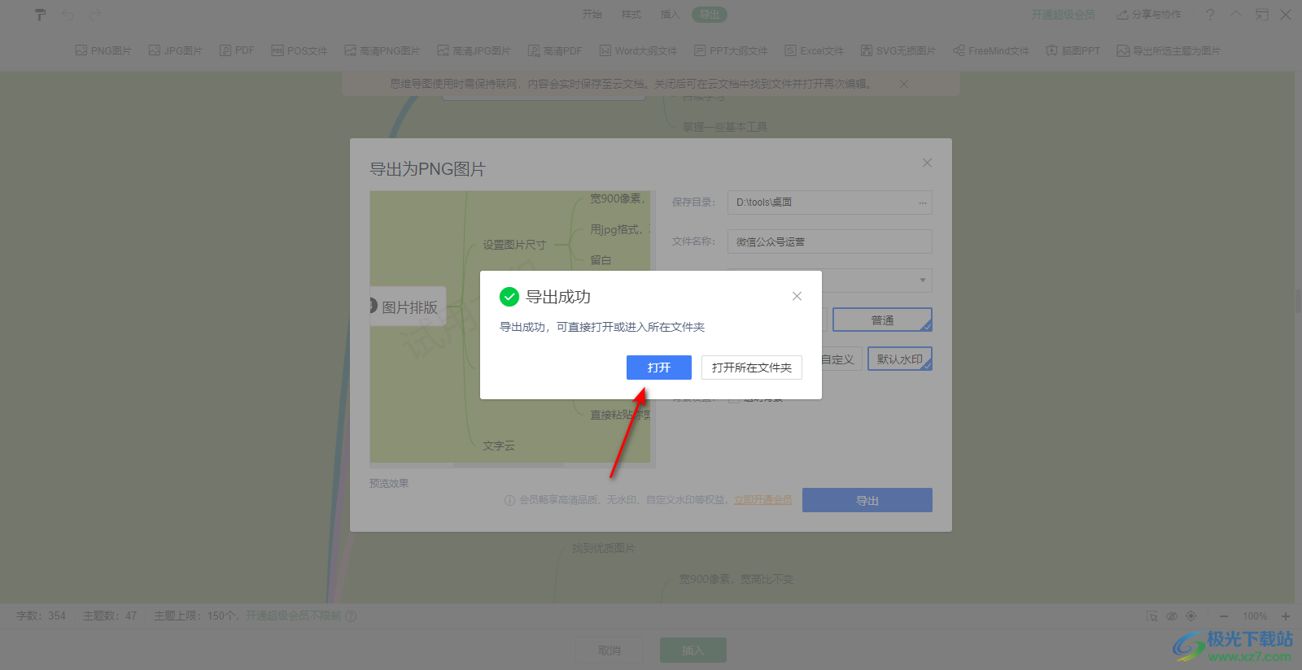
Task: Zoom in with the plus button
Action: pos(1286,616)
